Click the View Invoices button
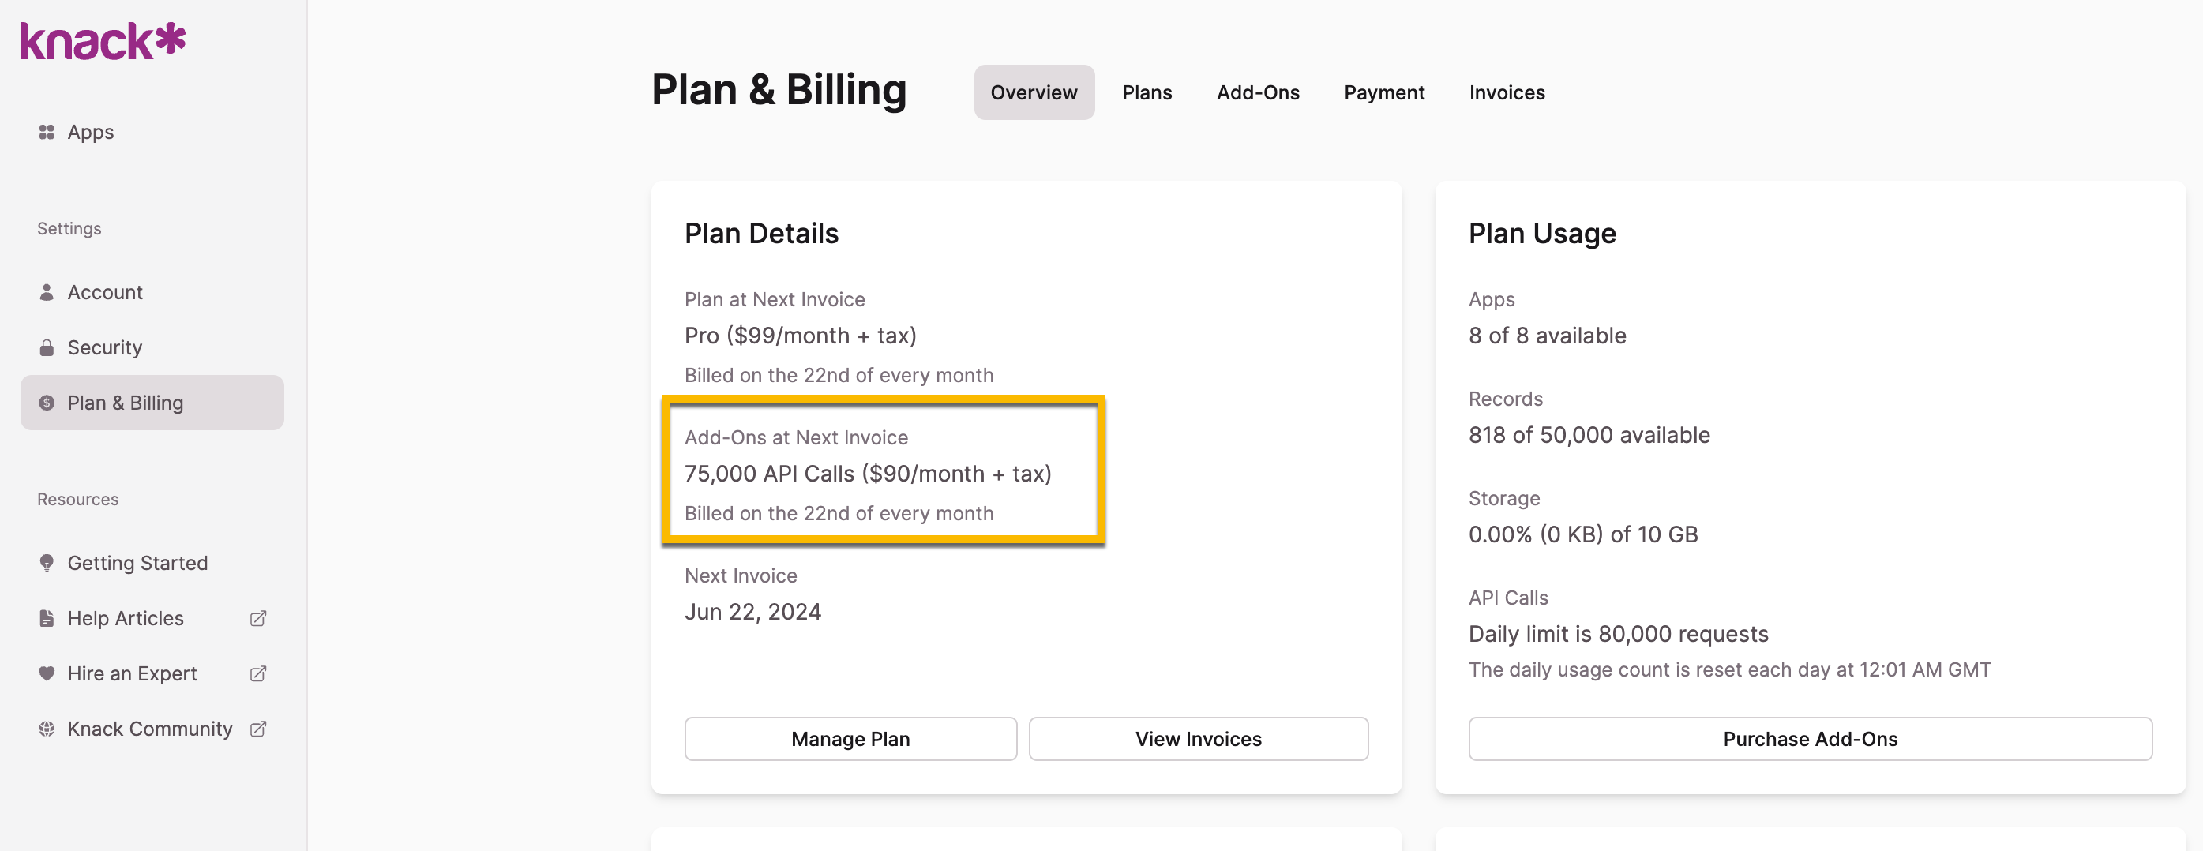This screenshot has width=2203, height=851. click(x=1198, y=739)
